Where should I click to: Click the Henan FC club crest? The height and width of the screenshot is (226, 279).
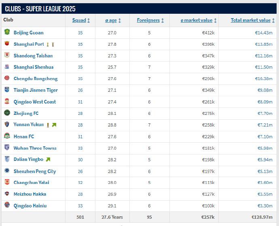coord(7,136)
